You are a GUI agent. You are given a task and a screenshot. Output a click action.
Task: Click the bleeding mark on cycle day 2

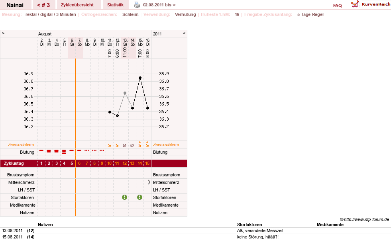click(49, 151)
